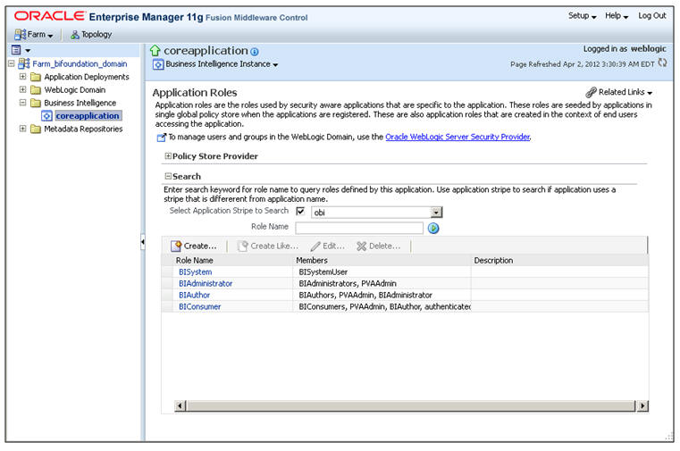Collapse the Search section

(168, 176)
